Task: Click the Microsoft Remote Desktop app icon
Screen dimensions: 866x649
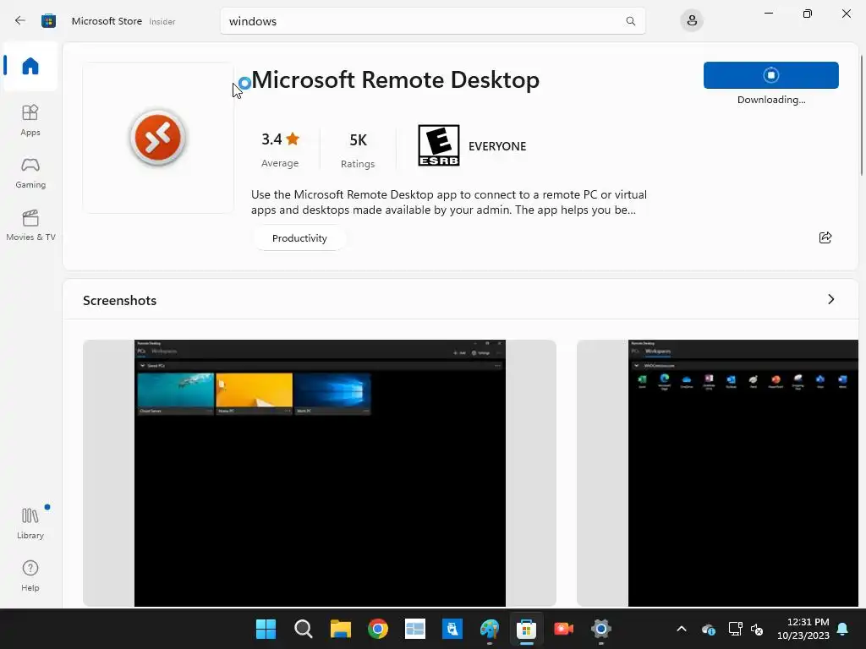Action: [158, 138]
